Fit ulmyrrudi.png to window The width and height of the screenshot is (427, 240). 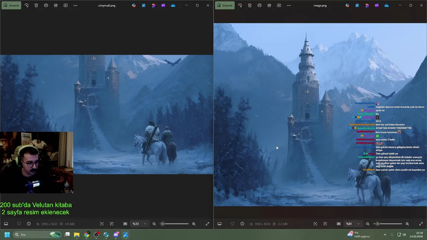[125, 224]
